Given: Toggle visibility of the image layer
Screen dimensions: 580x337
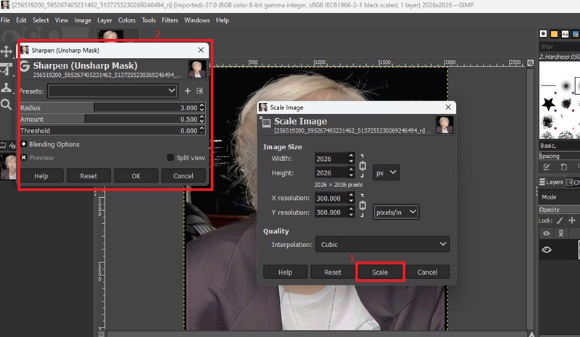Looking at the screenshot, I should pyautogui.click(x=547, y=250).
